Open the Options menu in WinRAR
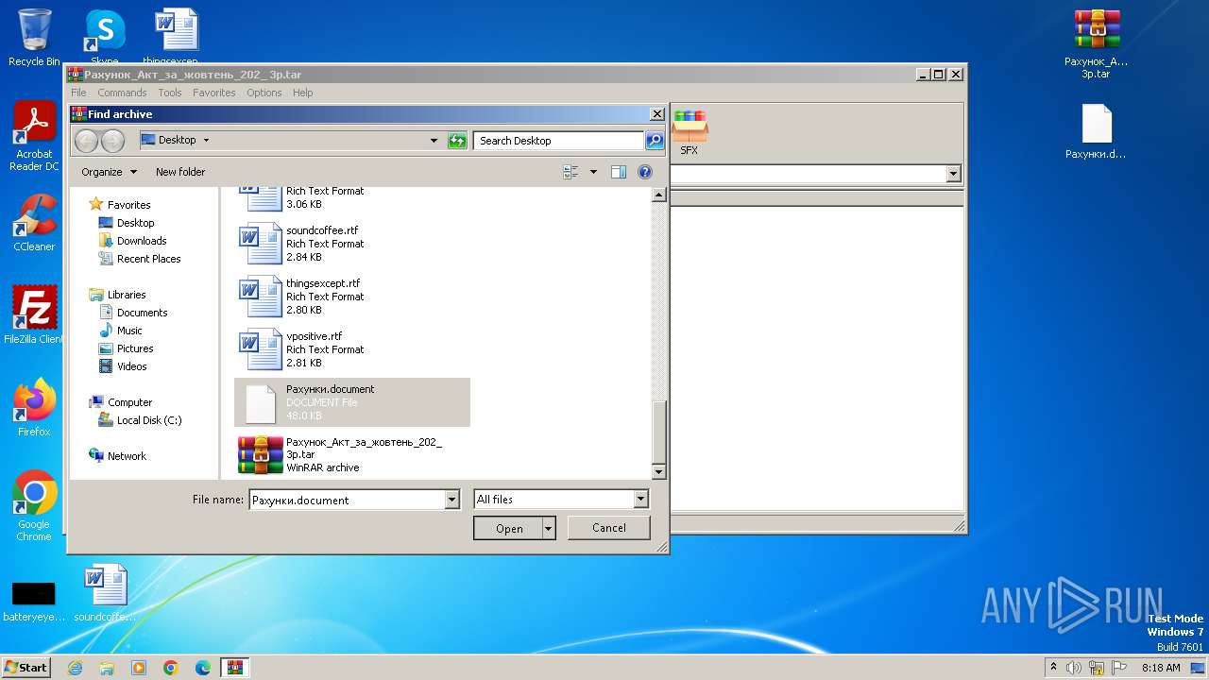Image resolution: width=1209 pixels, height=680 pixels. pos(264,93)
